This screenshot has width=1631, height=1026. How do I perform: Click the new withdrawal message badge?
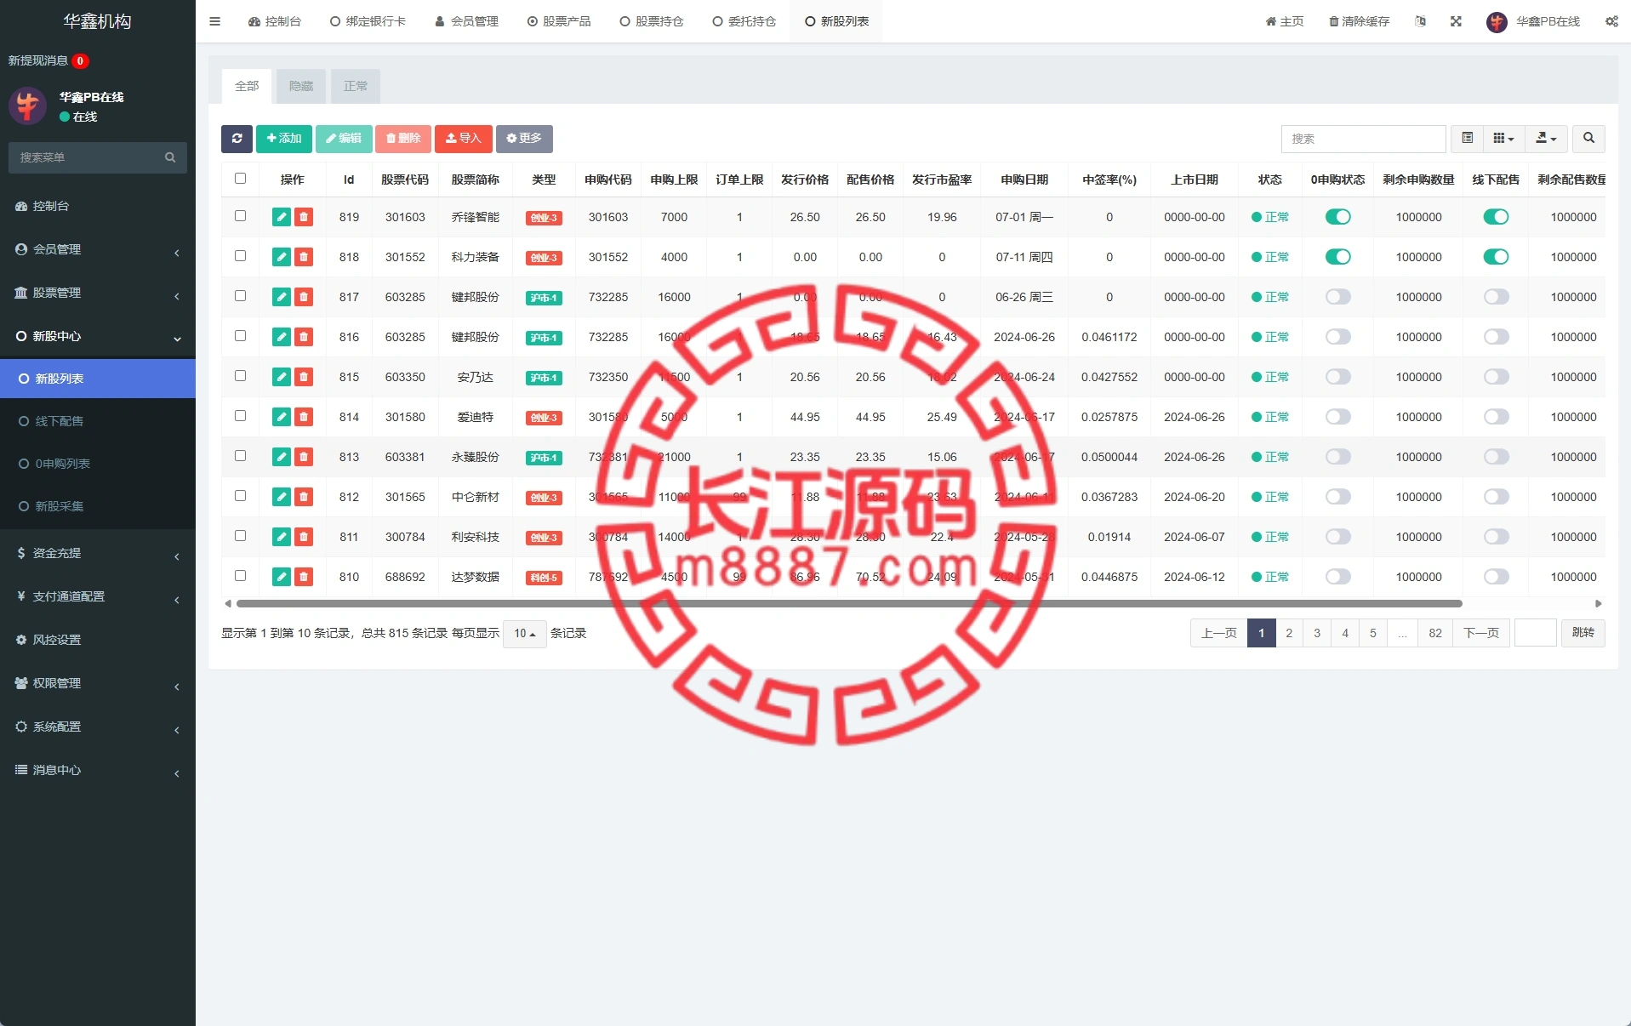[x=80, y=60]
